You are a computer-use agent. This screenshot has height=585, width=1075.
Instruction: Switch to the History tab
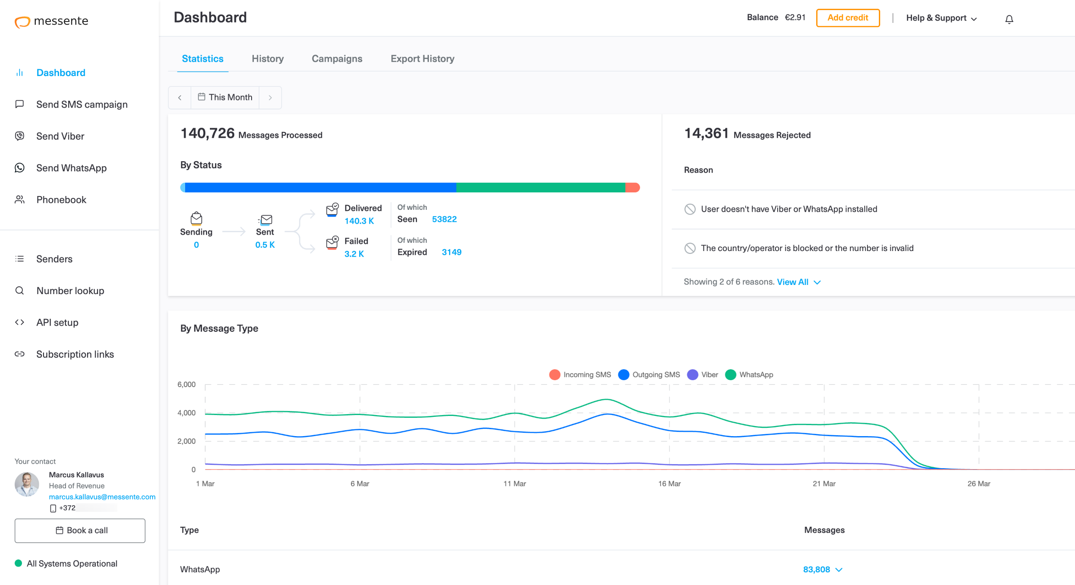click(268, 59)
